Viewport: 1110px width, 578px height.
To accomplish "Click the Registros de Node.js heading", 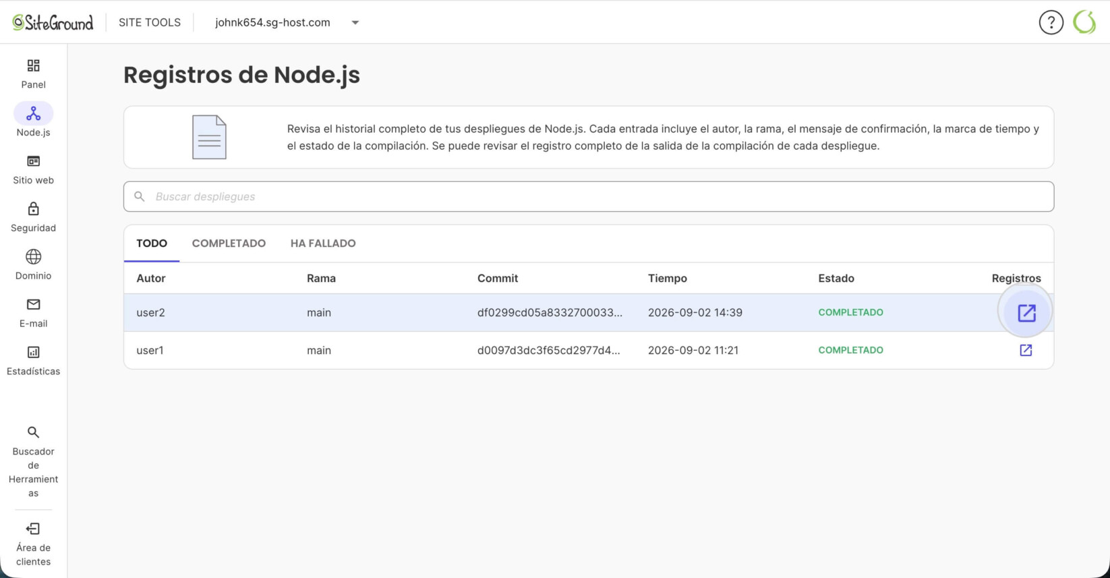I will 241,75.
